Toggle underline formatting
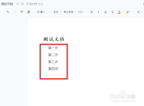 point(105,12)
